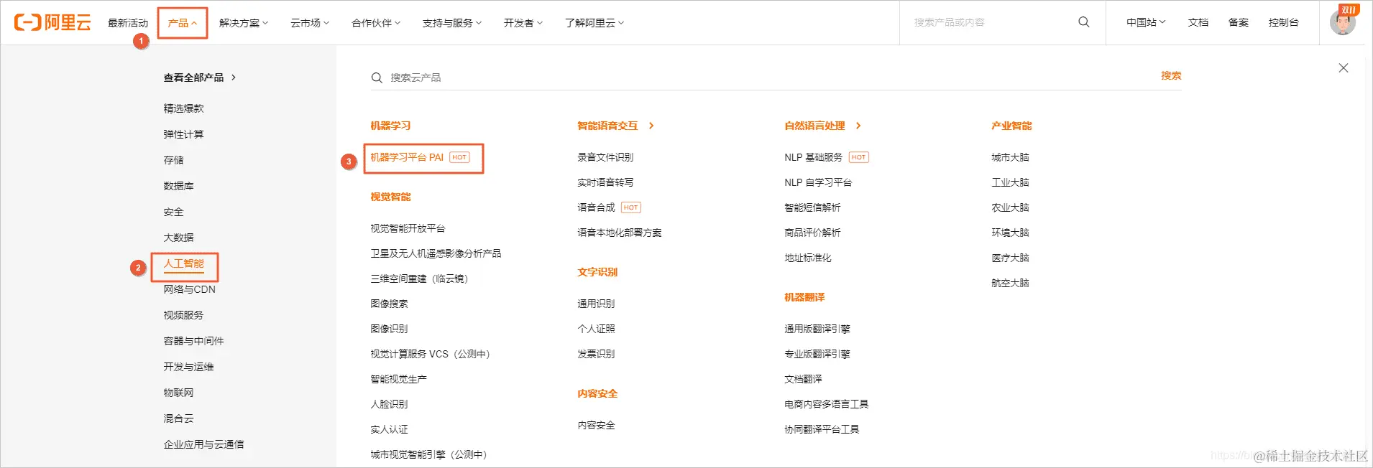This screenshot has height=468, width=1373.
Task: Expand the 支持与服务 dropdown
Action: pyautogui.click(x=452, y=23)
